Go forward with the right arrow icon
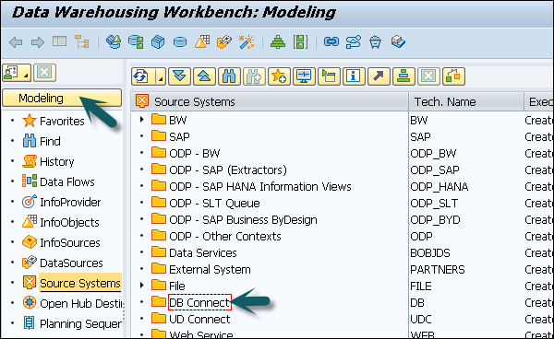Viewport: 554px width, 339px height. pos(38,42)
